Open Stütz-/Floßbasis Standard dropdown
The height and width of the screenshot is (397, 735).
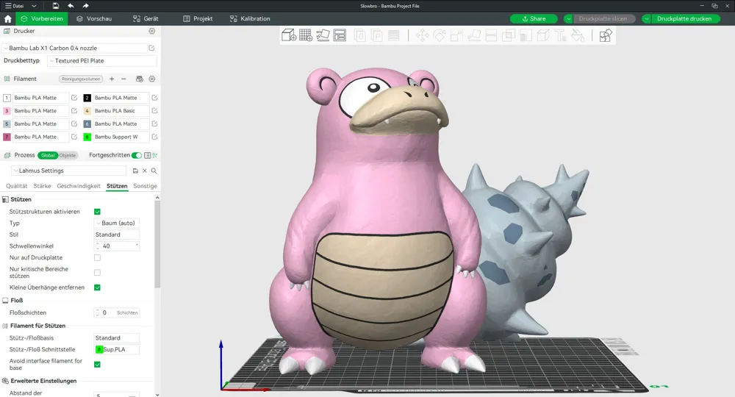(117, 338)
